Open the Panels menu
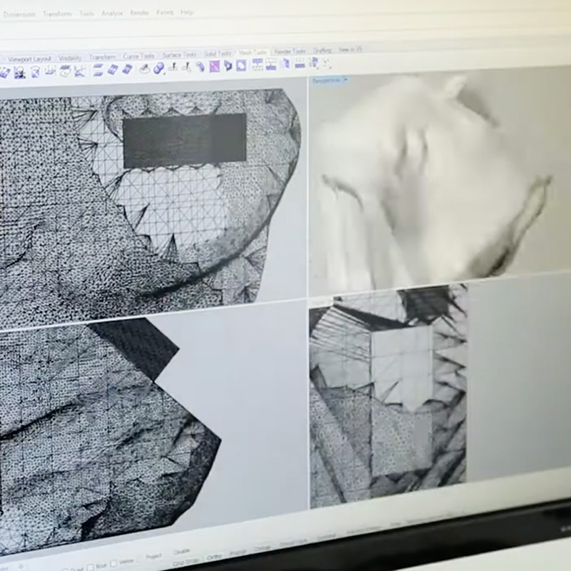The height and width of the screenshot is (571, 571). tap(165, 12)
